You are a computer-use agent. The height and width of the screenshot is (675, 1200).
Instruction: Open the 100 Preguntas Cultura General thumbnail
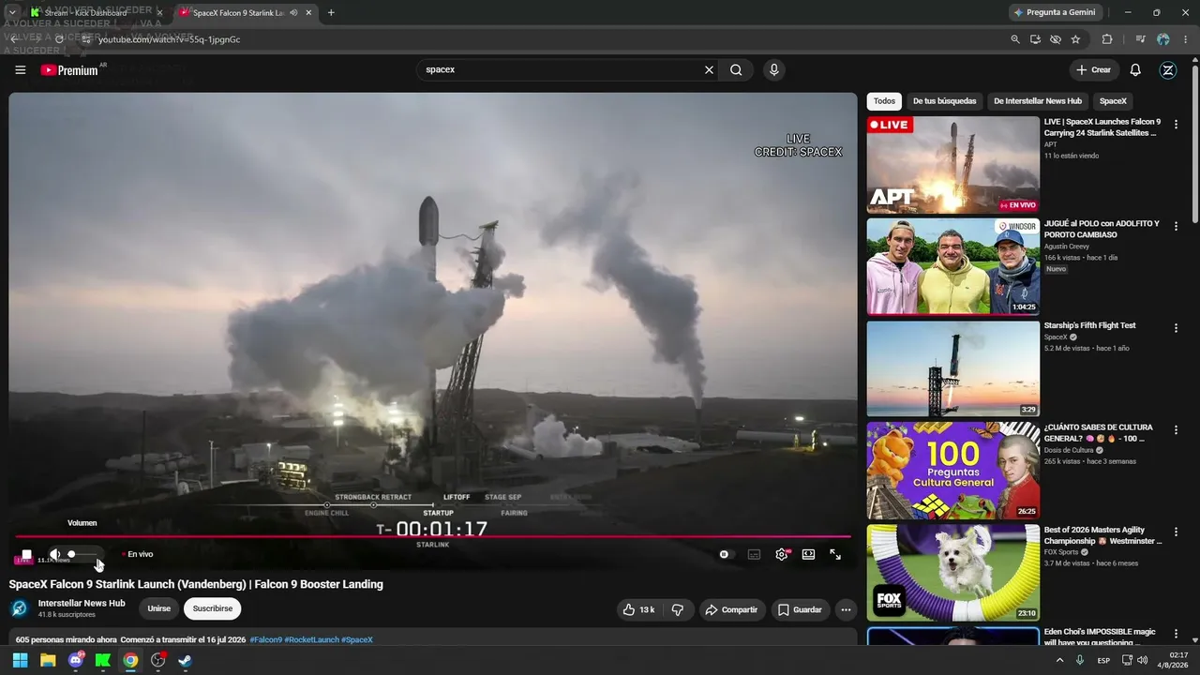tap(952, 471)
